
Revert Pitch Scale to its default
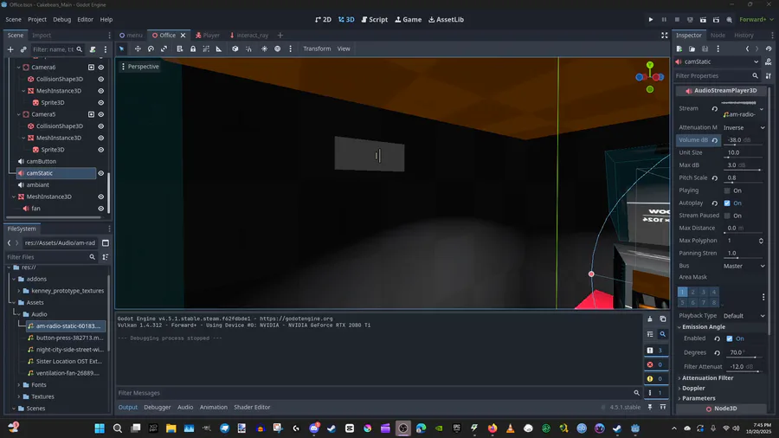pos(714,177)
